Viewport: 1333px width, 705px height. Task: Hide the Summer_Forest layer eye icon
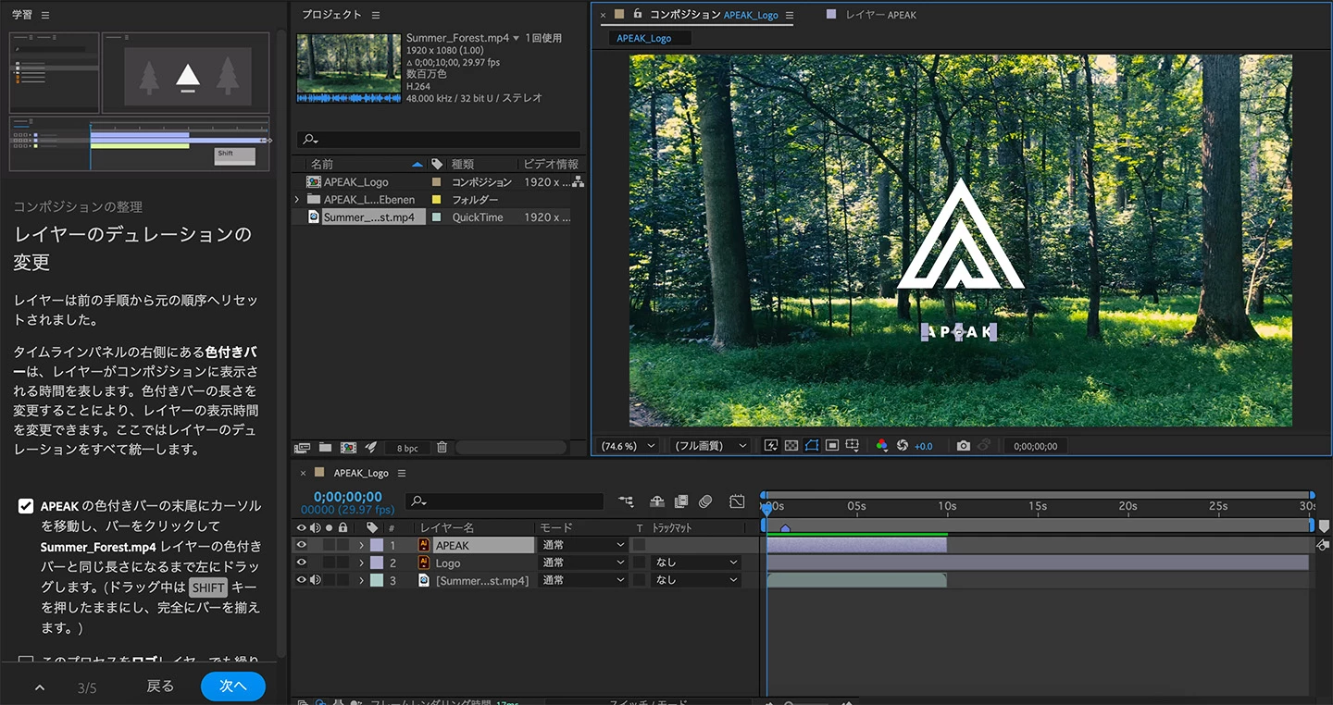(x=301, y=580)
